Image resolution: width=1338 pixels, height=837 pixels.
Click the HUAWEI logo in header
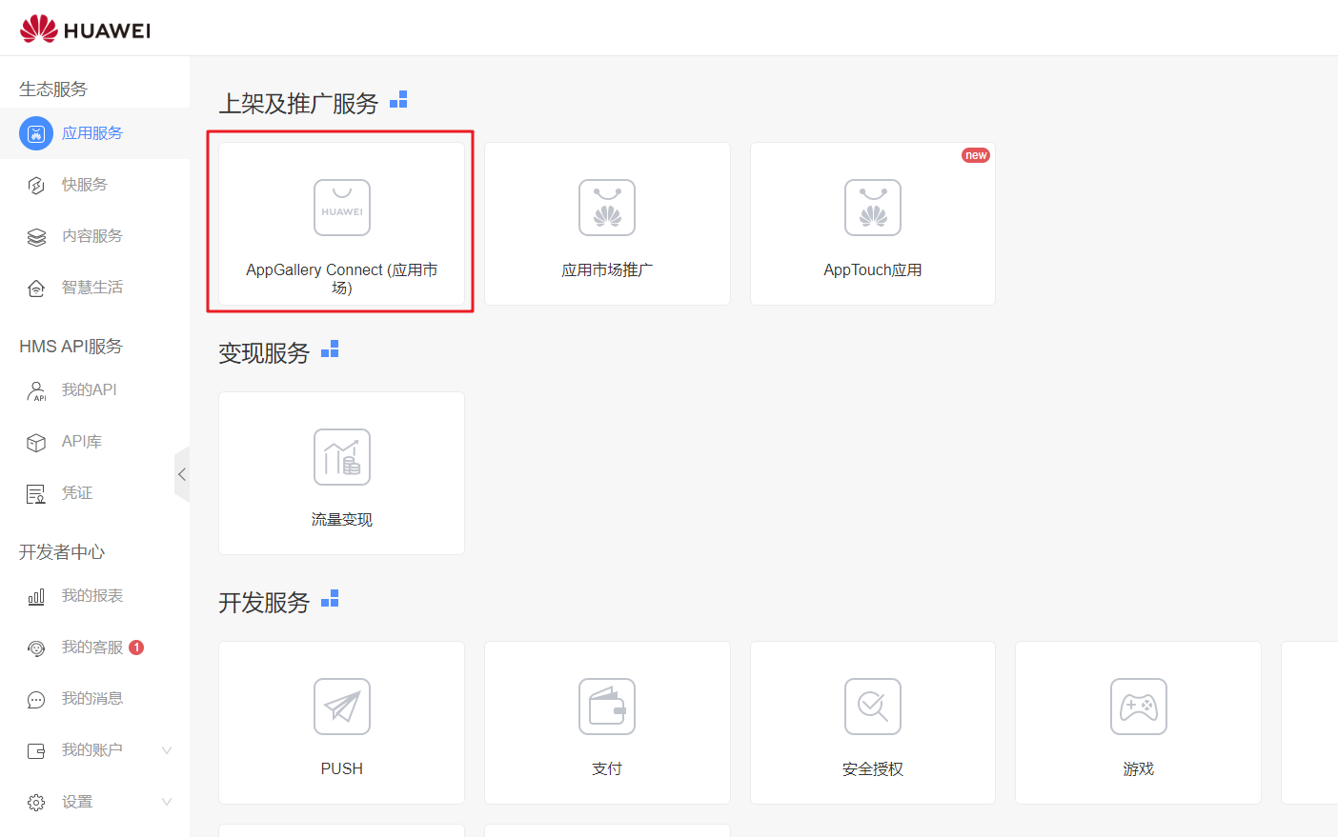point(85,29)
